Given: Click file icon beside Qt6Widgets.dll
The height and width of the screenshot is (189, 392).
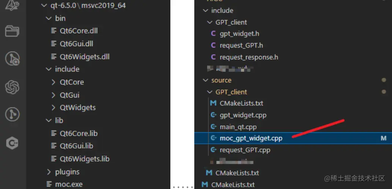Looking at the screenshot, I should 54,57.
